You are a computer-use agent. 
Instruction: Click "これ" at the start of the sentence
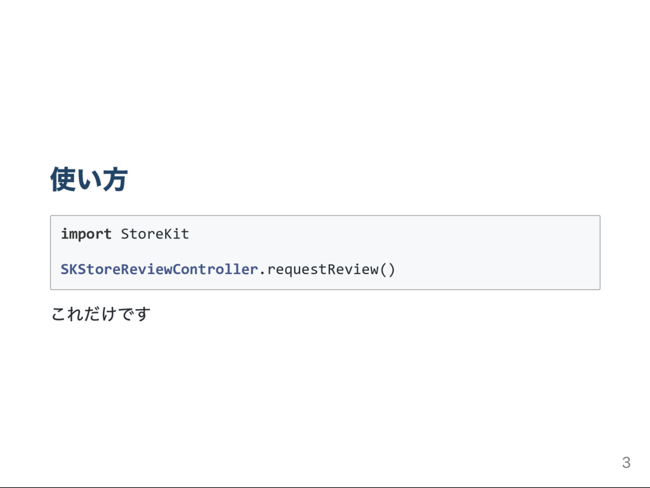click(x=67, y=313)
